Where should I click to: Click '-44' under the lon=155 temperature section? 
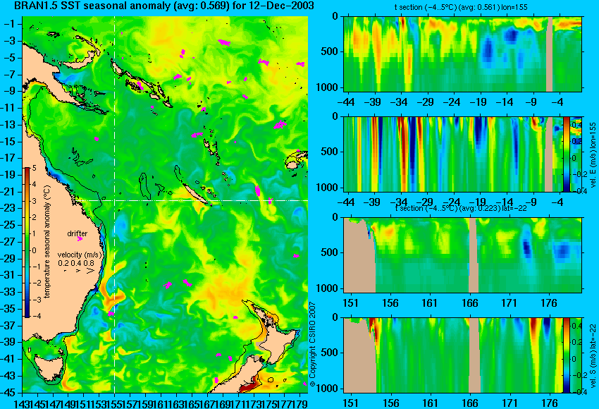click(x=346, y=102)
